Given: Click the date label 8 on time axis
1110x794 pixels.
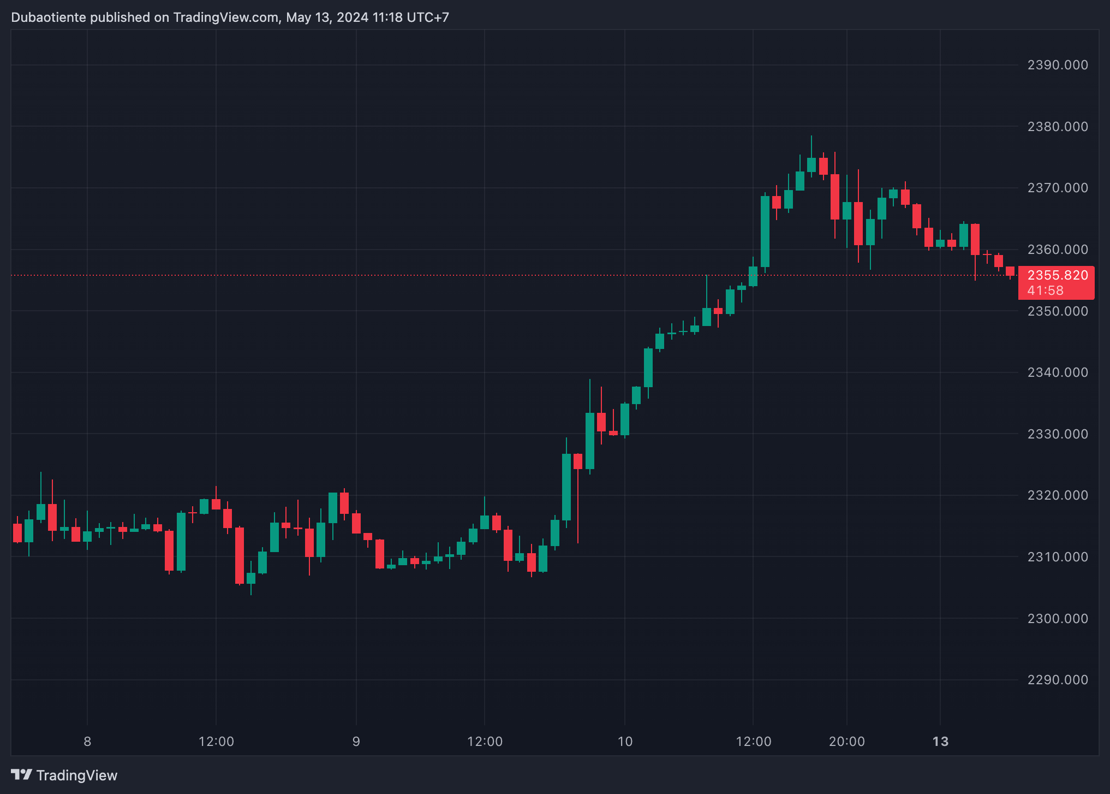Looking at the screenshot, I should (87, 742).
